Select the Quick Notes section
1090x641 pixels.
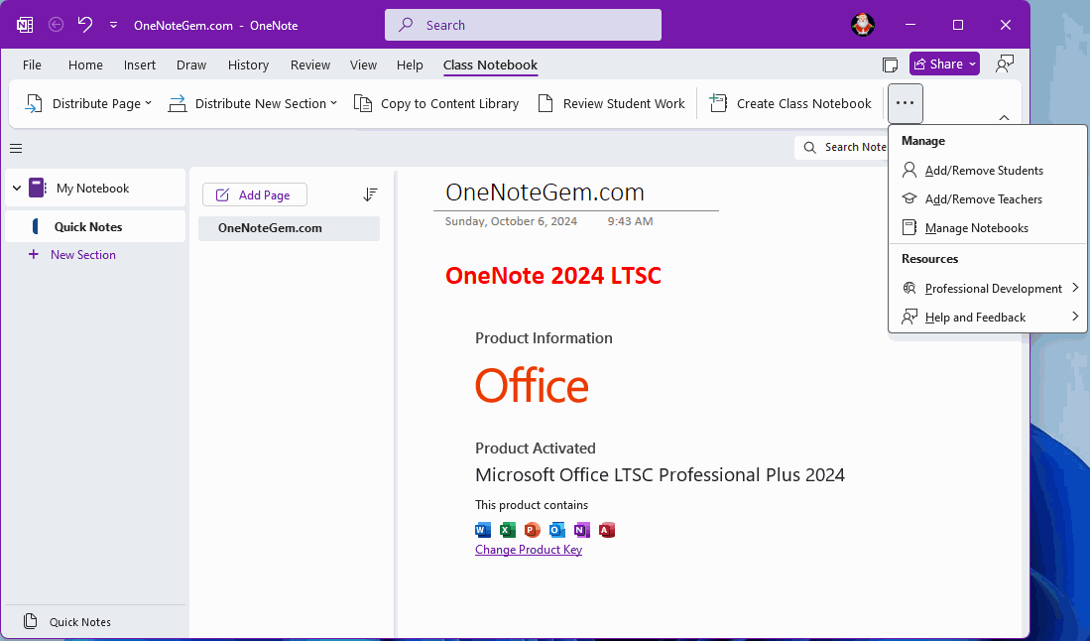(95, 226)
